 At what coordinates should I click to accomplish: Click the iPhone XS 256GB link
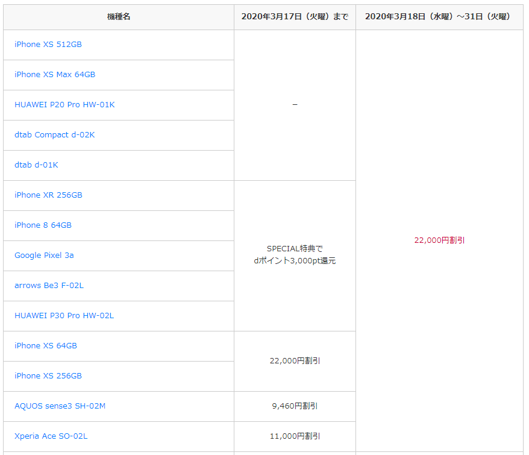coord(48,375)
